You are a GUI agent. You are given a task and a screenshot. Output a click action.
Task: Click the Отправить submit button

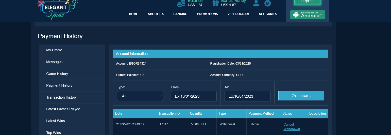(x=301, y=96)
